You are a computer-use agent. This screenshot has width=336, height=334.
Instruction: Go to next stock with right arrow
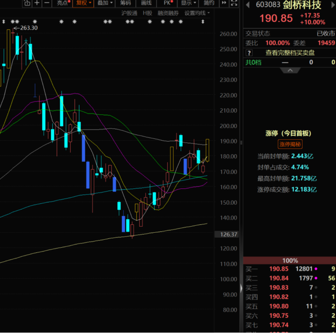333,5
